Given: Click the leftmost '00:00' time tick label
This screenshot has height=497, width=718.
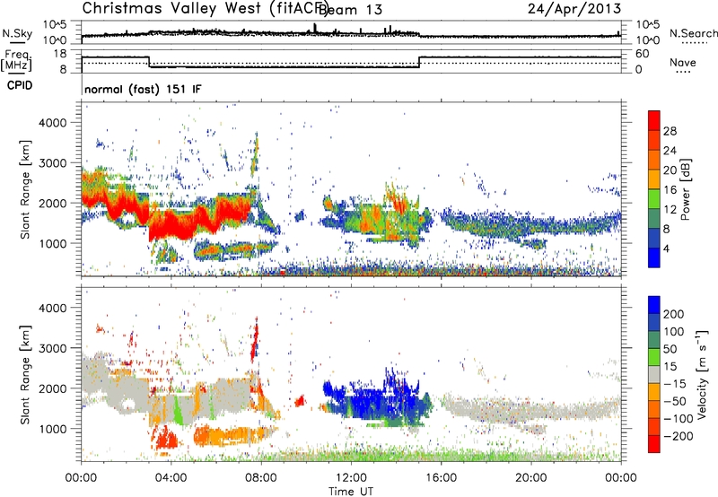Looking at the screenshot, I should (81, 478).
